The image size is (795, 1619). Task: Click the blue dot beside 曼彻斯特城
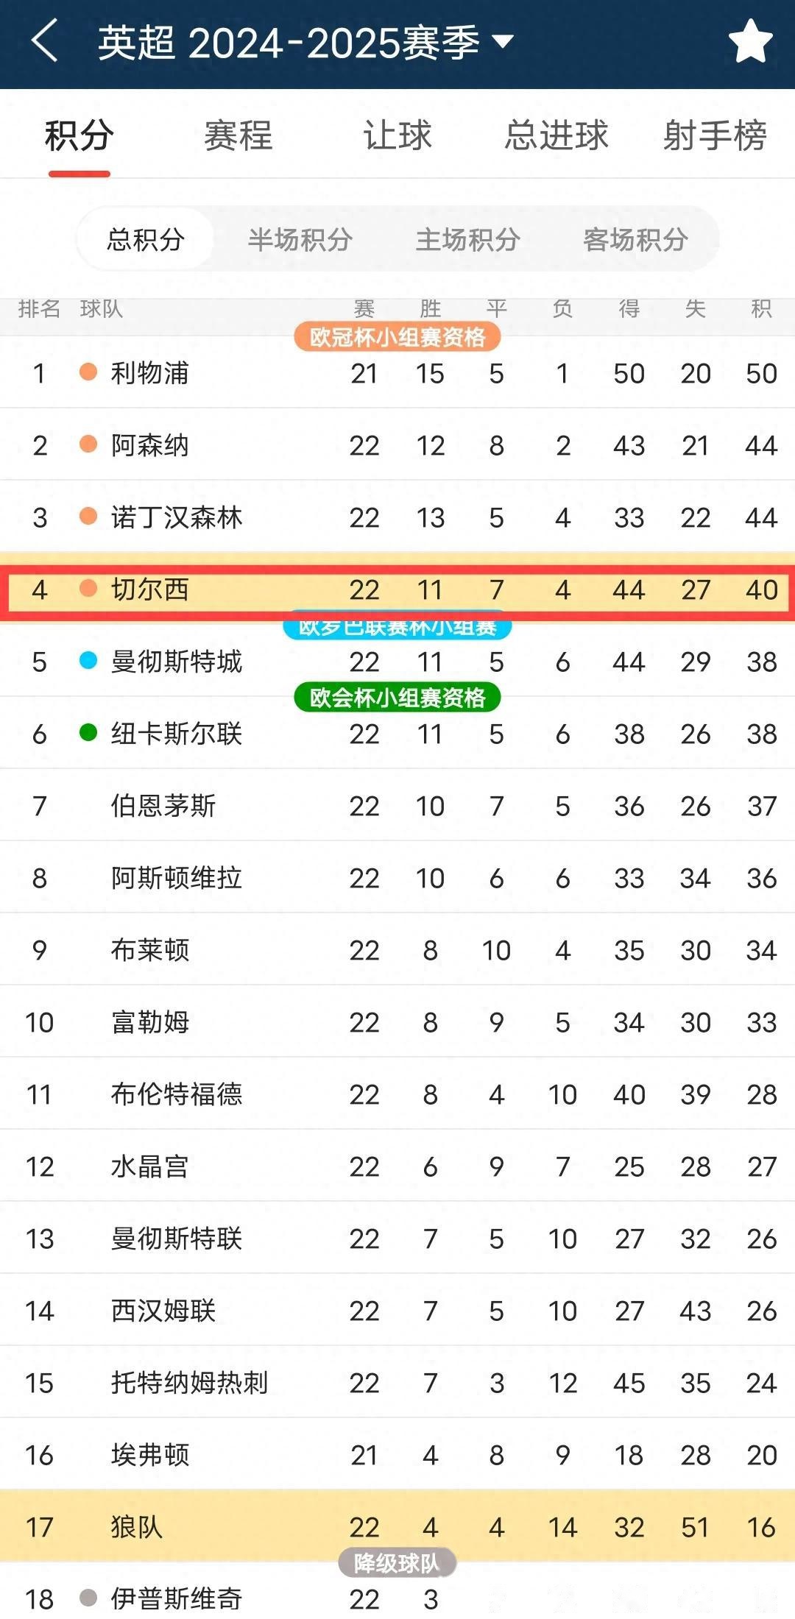pyautogui.click(x=88, y=661)
